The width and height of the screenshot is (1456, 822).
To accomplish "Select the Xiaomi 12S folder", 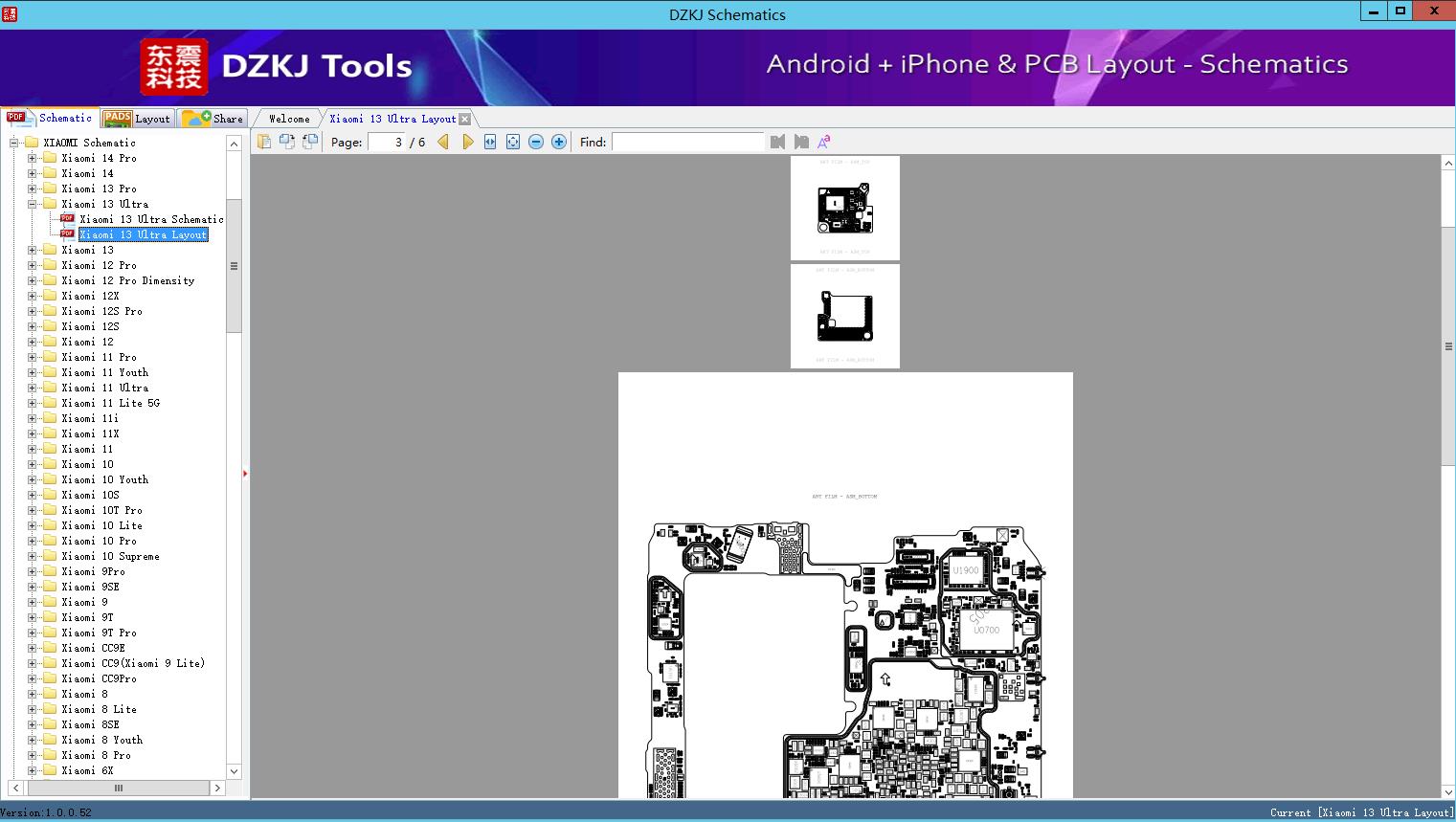I will click(x=90, y=326).
